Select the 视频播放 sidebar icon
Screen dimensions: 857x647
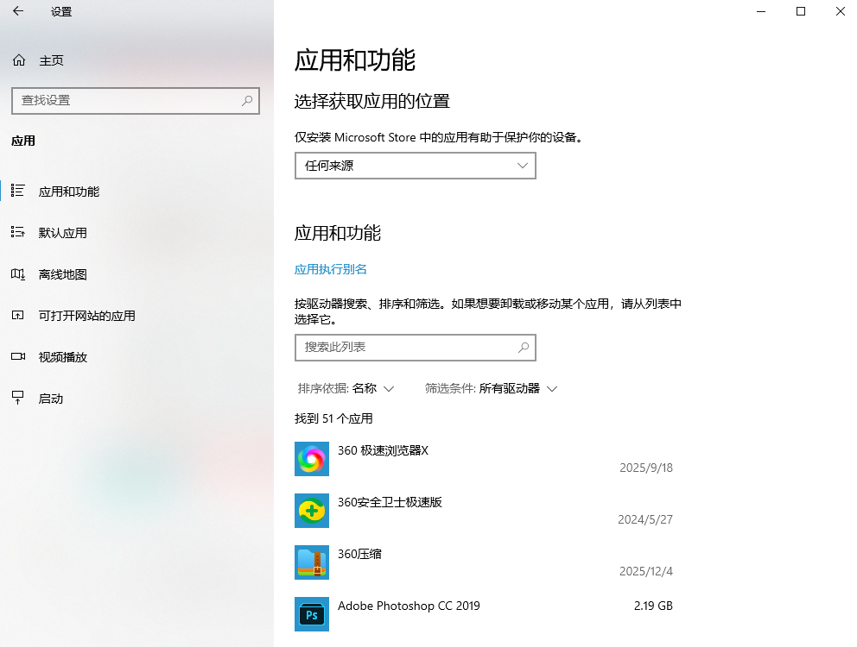pyautogui.click(x=19, y=357)
